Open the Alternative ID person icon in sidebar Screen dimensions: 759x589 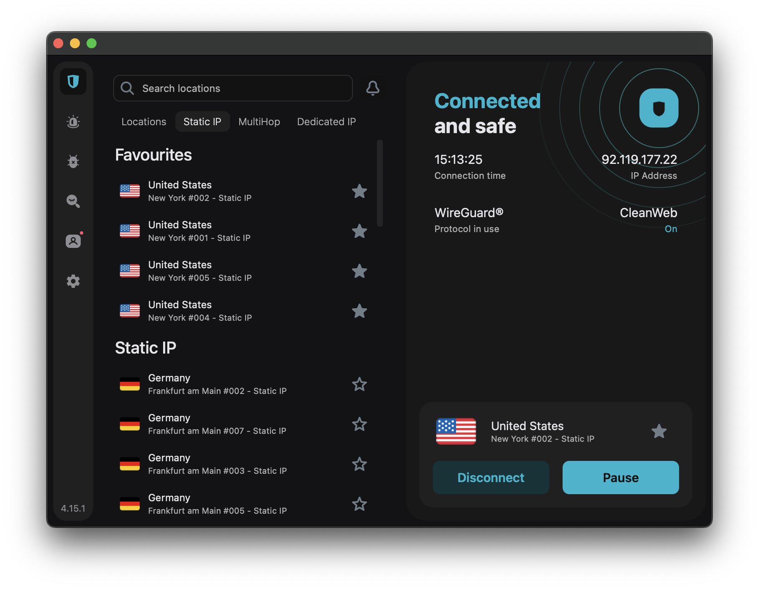tap(73, 241)
